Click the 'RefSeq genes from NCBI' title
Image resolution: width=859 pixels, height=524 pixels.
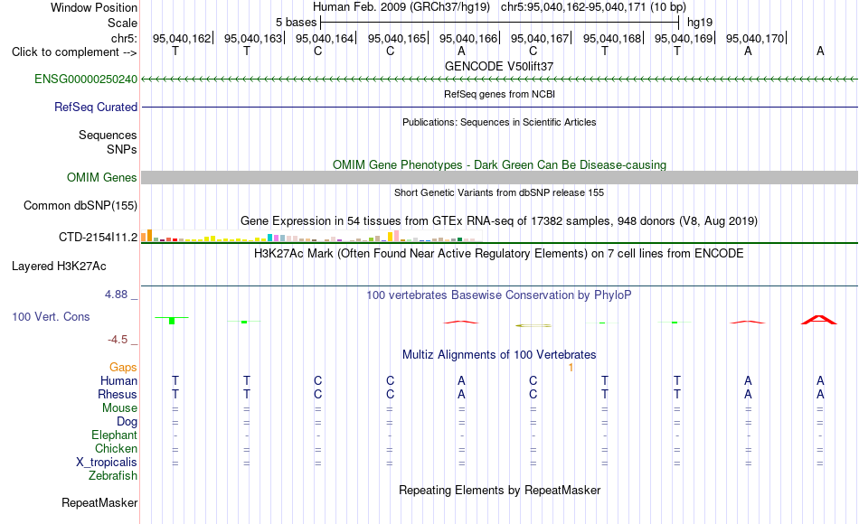click(x=499, y=94)
